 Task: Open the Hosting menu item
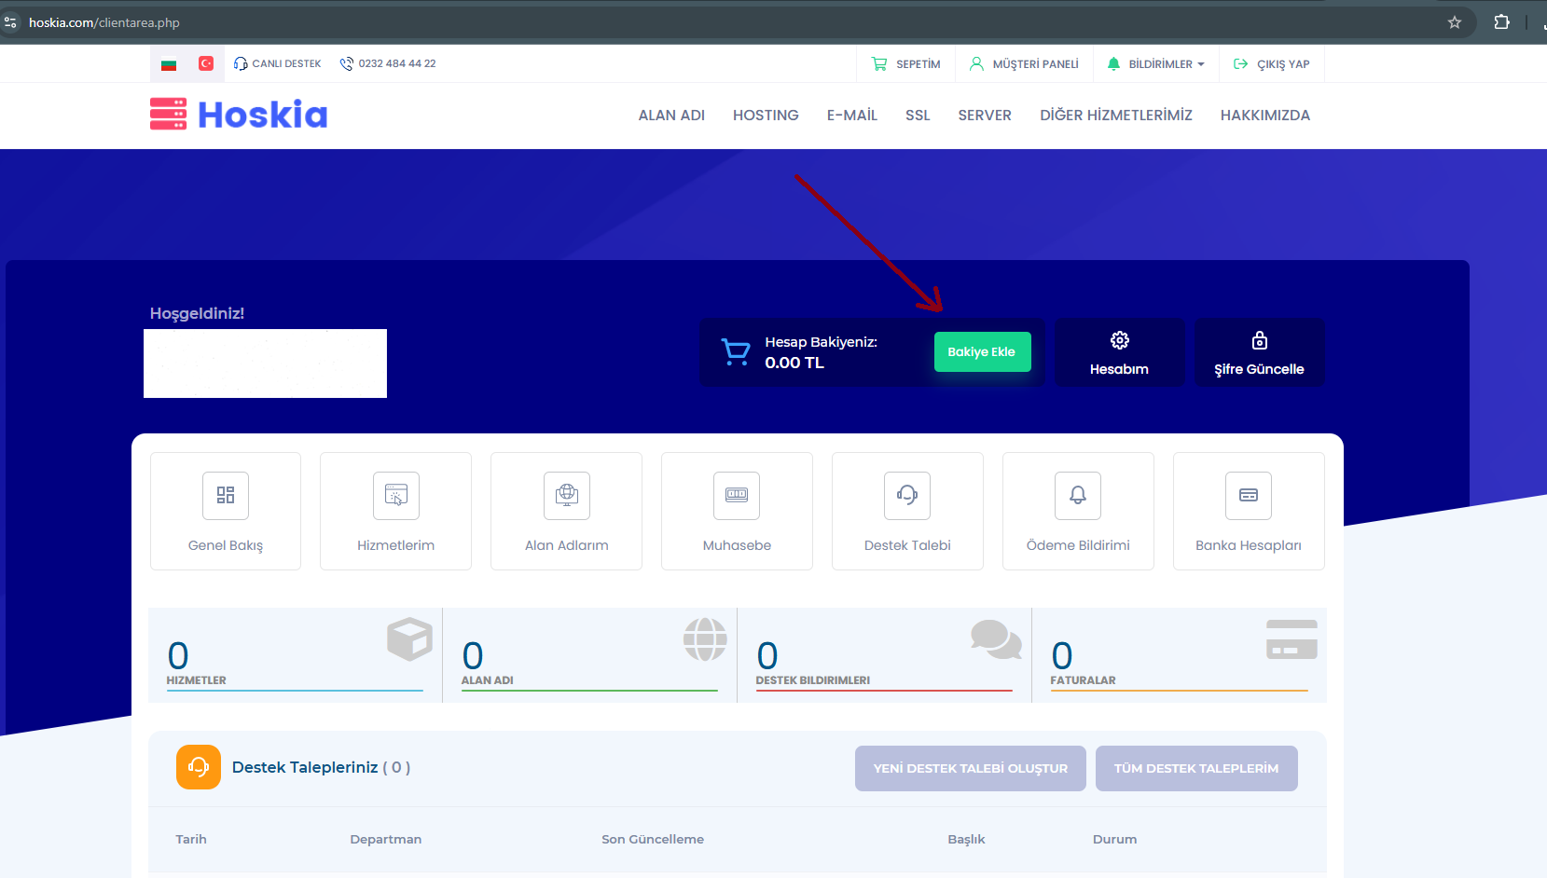pyautogui.click(x=766, y=116)
